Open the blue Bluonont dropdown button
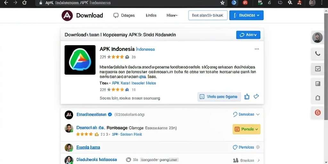This screenshot has width=328, height=164. pyautogui.click(x=246, y=15)
